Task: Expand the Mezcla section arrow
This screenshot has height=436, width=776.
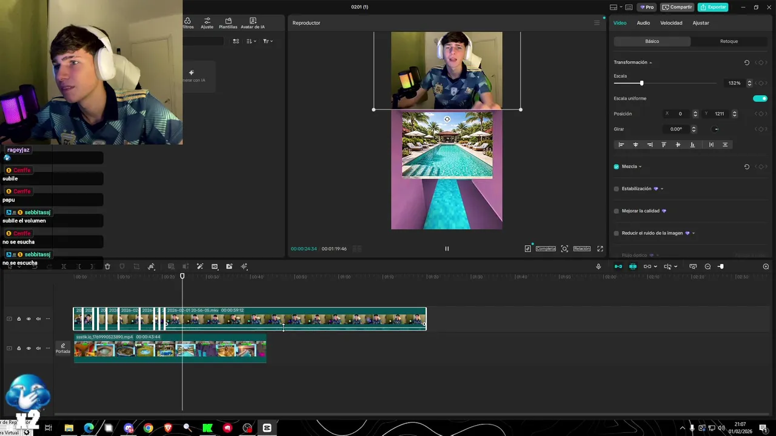Action: (x=640, y=167)
